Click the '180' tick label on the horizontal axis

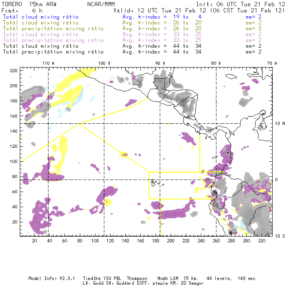pyautogui.click(x=156, y=241)
